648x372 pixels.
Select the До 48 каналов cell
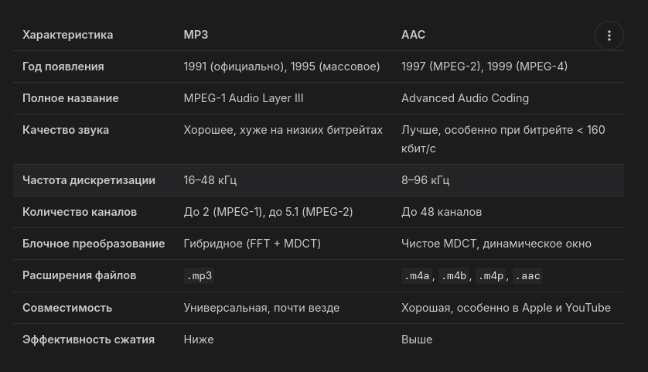(441, 212)
